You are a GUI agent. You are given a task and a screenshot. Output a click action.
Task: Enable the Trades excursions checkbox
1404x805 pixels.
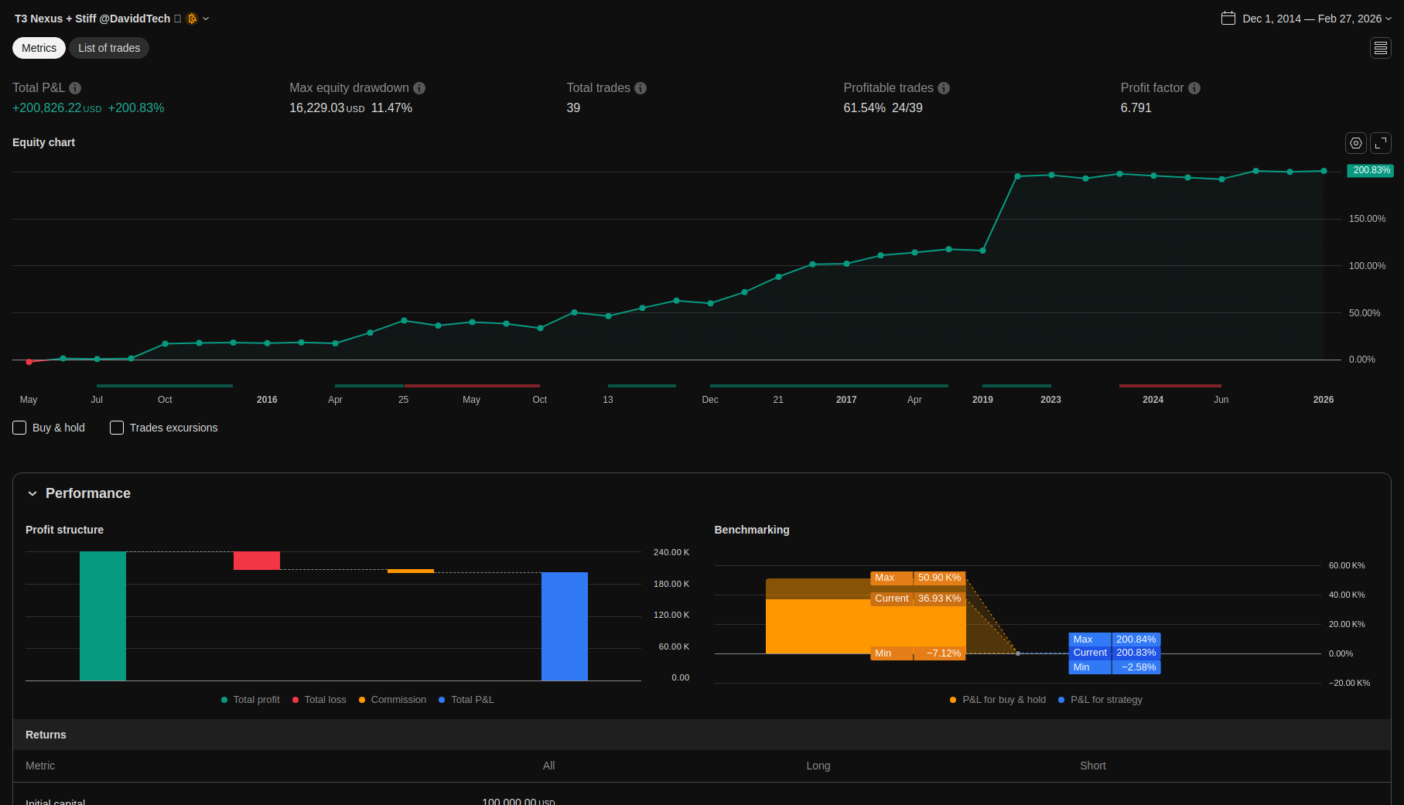point(117,428)
